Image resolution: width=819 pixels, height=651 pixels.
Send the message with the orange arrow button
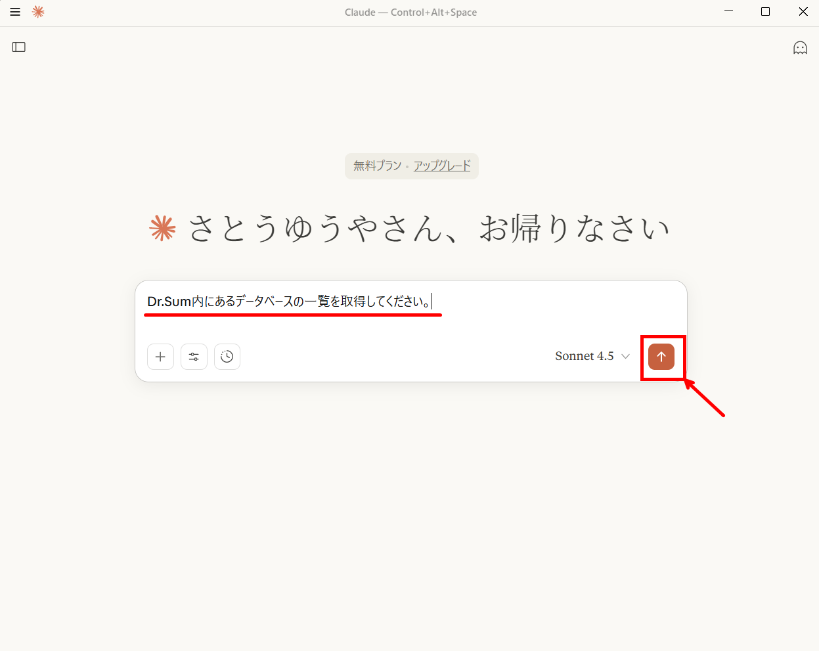click(x=661, y=357)
